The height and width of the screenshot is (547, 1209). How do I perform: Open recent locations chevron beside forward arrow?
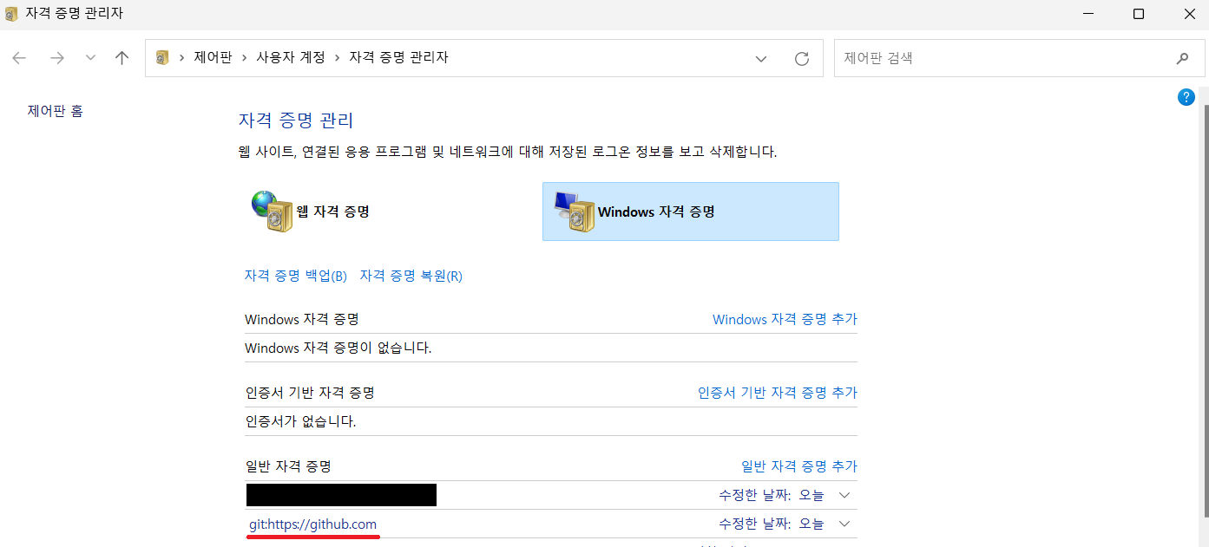tap(90, 58)
